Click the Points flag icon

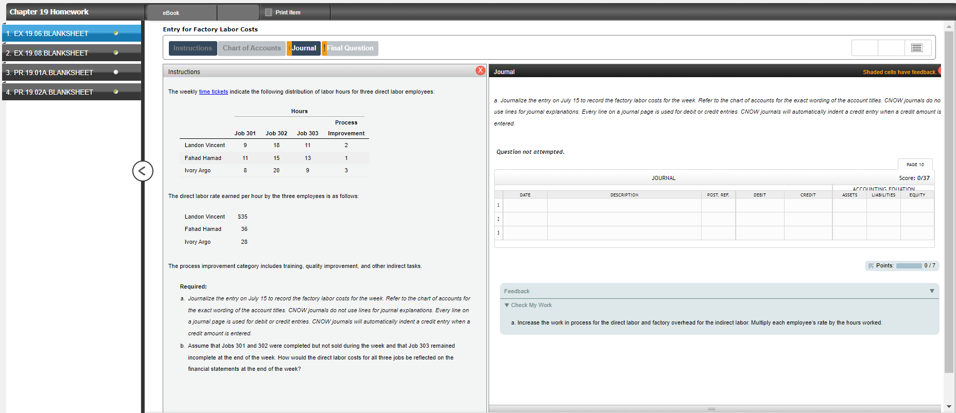[x=871, y=266]
